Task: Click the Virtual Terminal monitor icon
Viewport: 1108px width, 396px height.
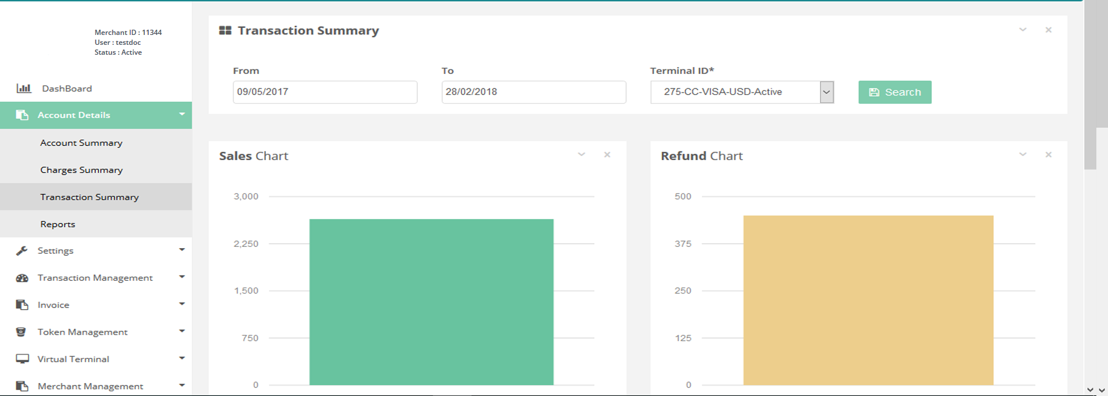Action: [x=22, y=359]
